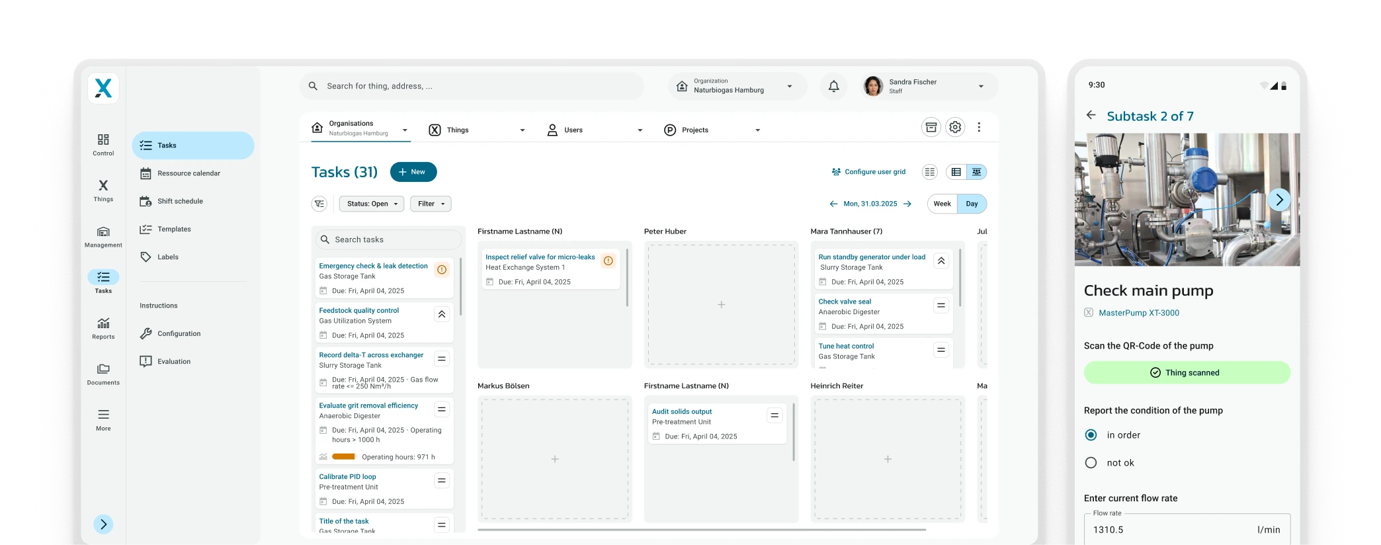This screenshot has height=545, width=1381.
Task: Switch to list view layout icon
Action: (x=930, y=172)
